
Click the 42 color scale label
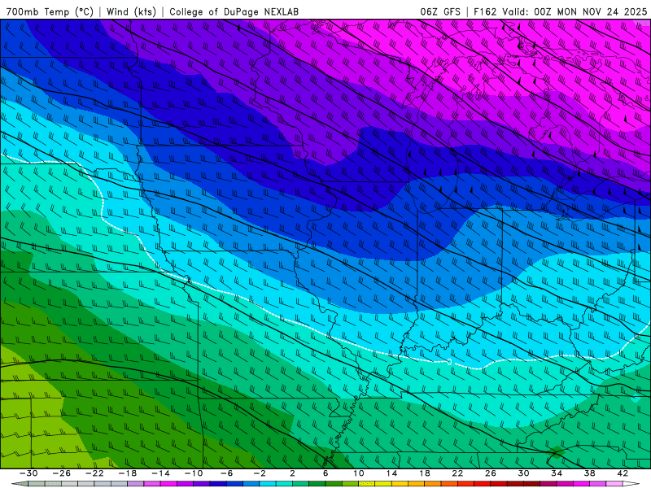622,473
